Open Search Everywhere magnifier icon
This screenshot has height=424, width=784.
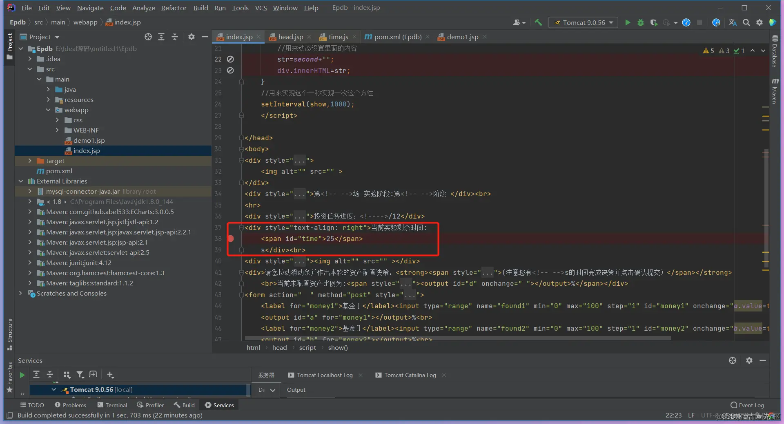pyautogui.click(x=746, y=22)
